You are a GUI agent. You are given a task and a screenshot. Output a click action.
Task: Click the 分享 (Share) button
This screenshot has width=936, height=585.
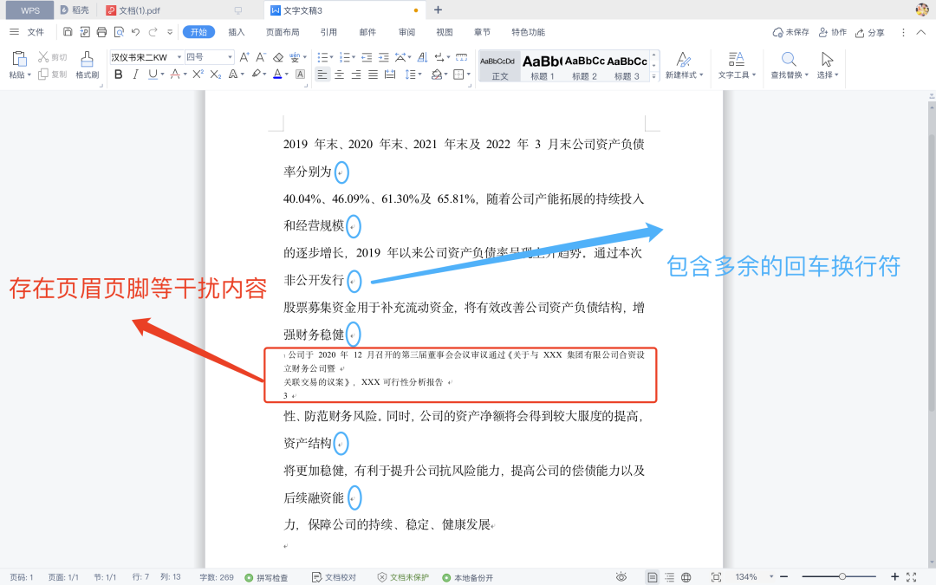[871, 31]
